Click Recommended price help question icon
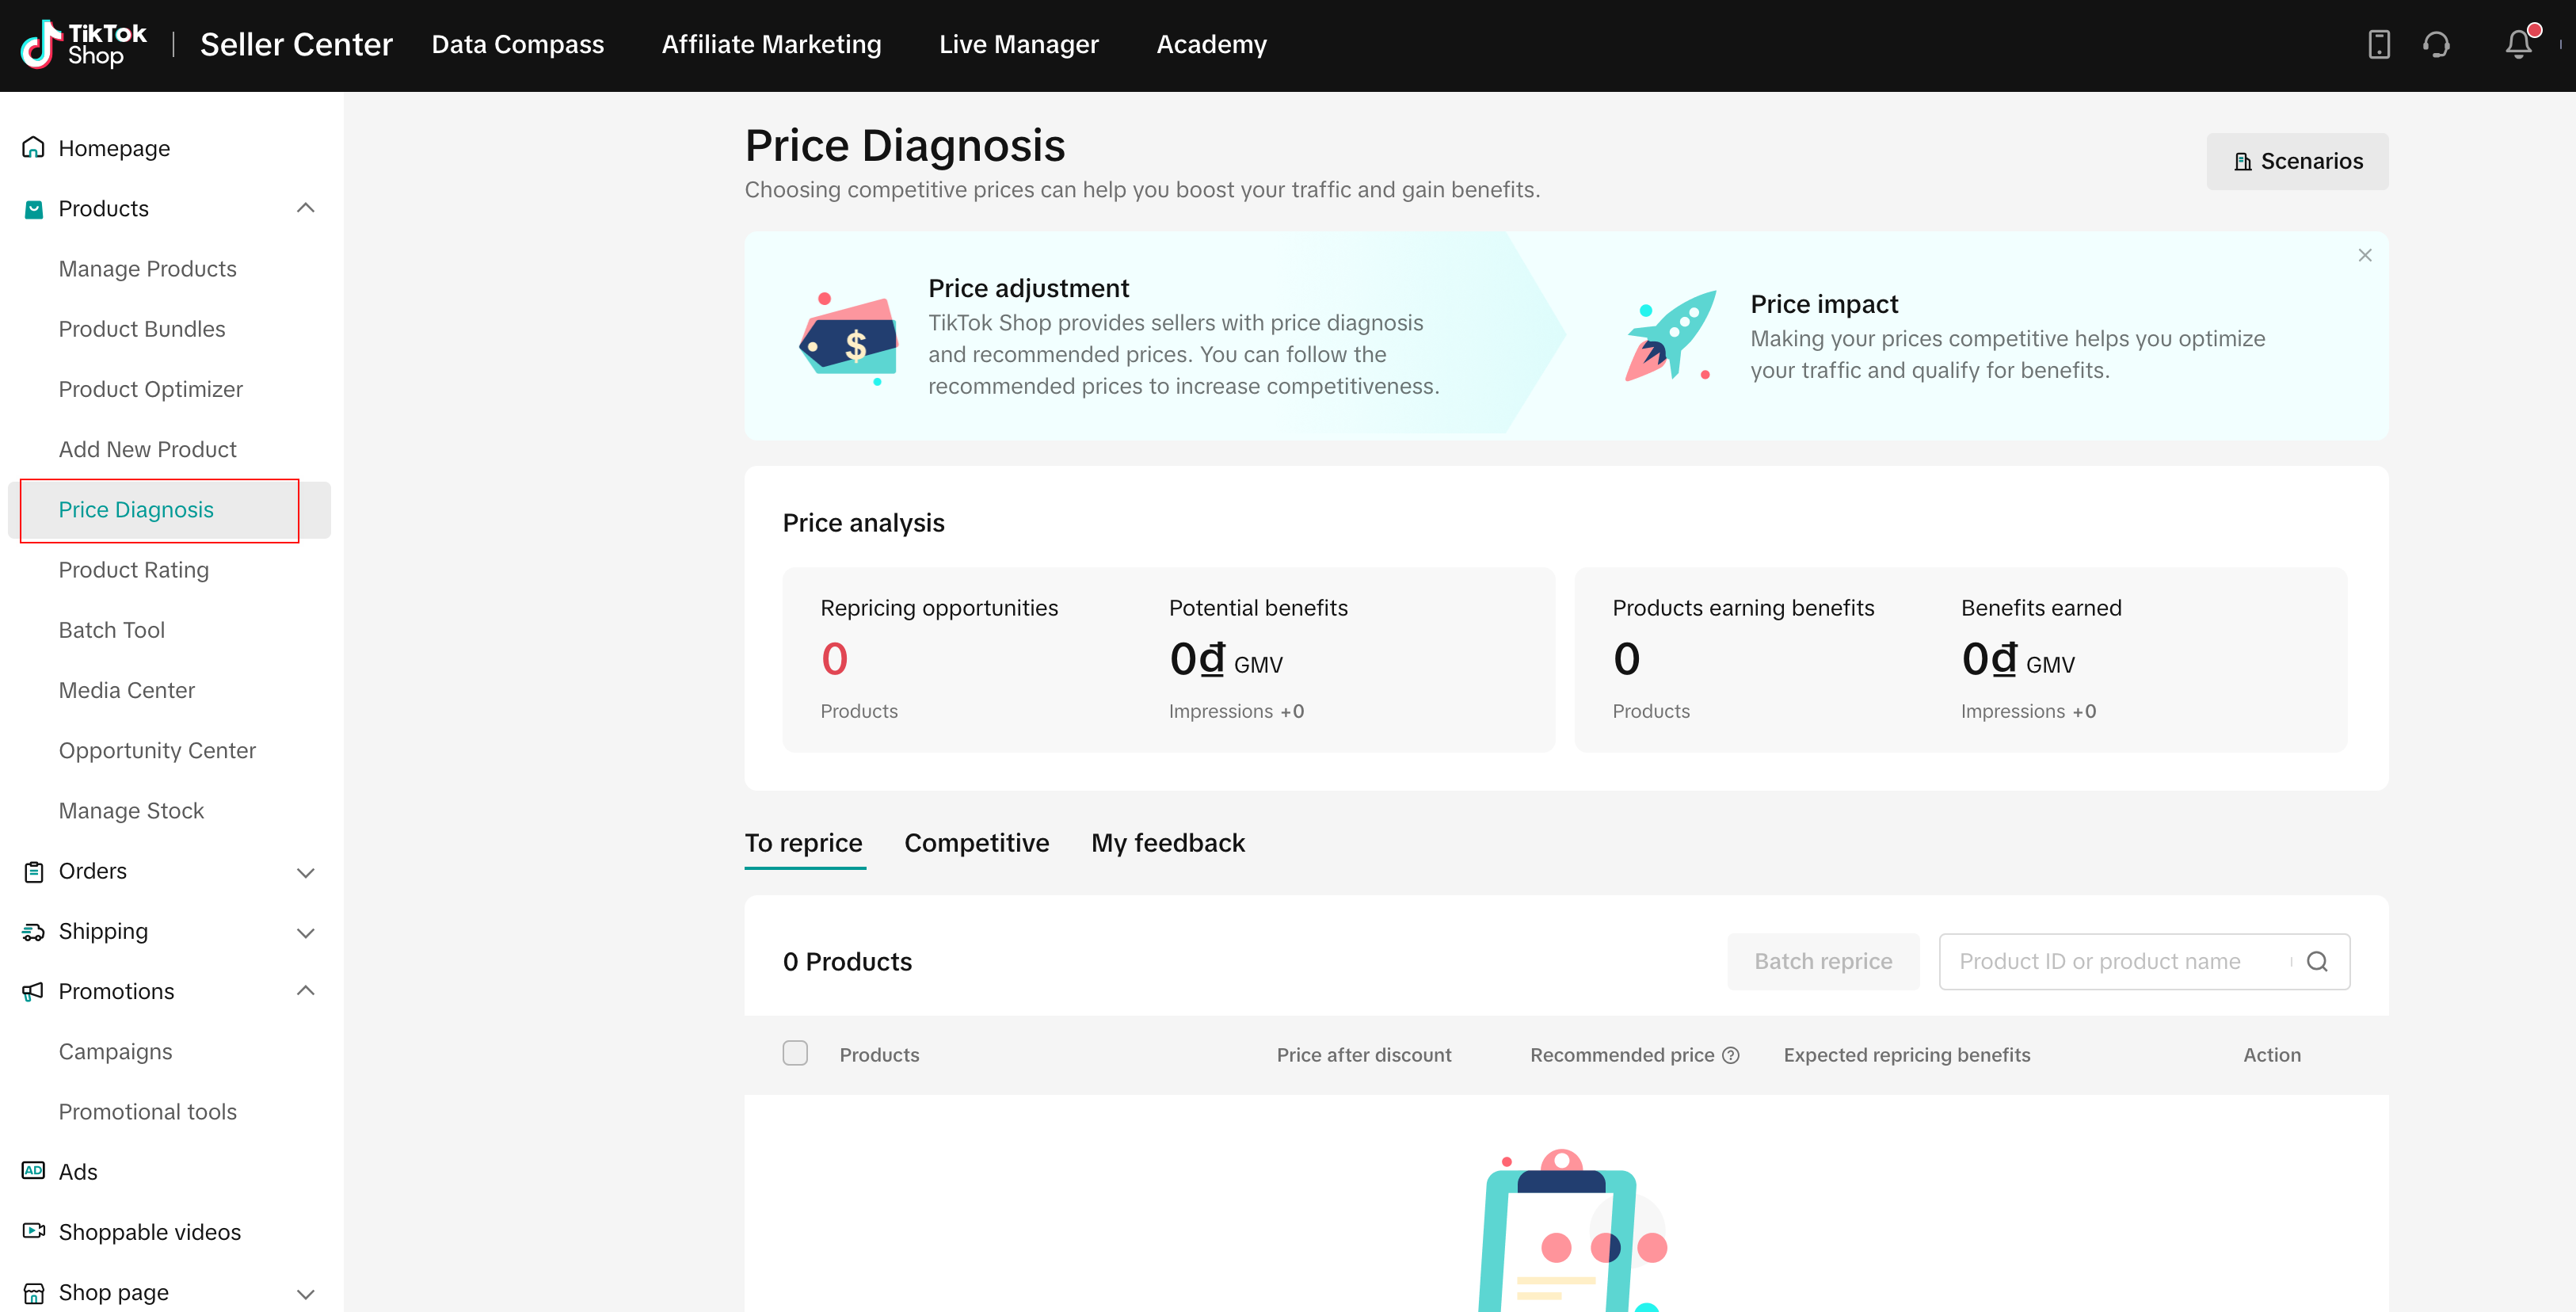2576x1312 pixels. point(1731,1055)
